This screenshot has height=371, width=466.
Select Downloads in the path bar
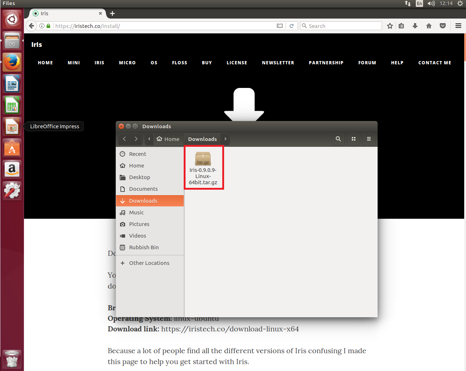[x=203, y=139]
